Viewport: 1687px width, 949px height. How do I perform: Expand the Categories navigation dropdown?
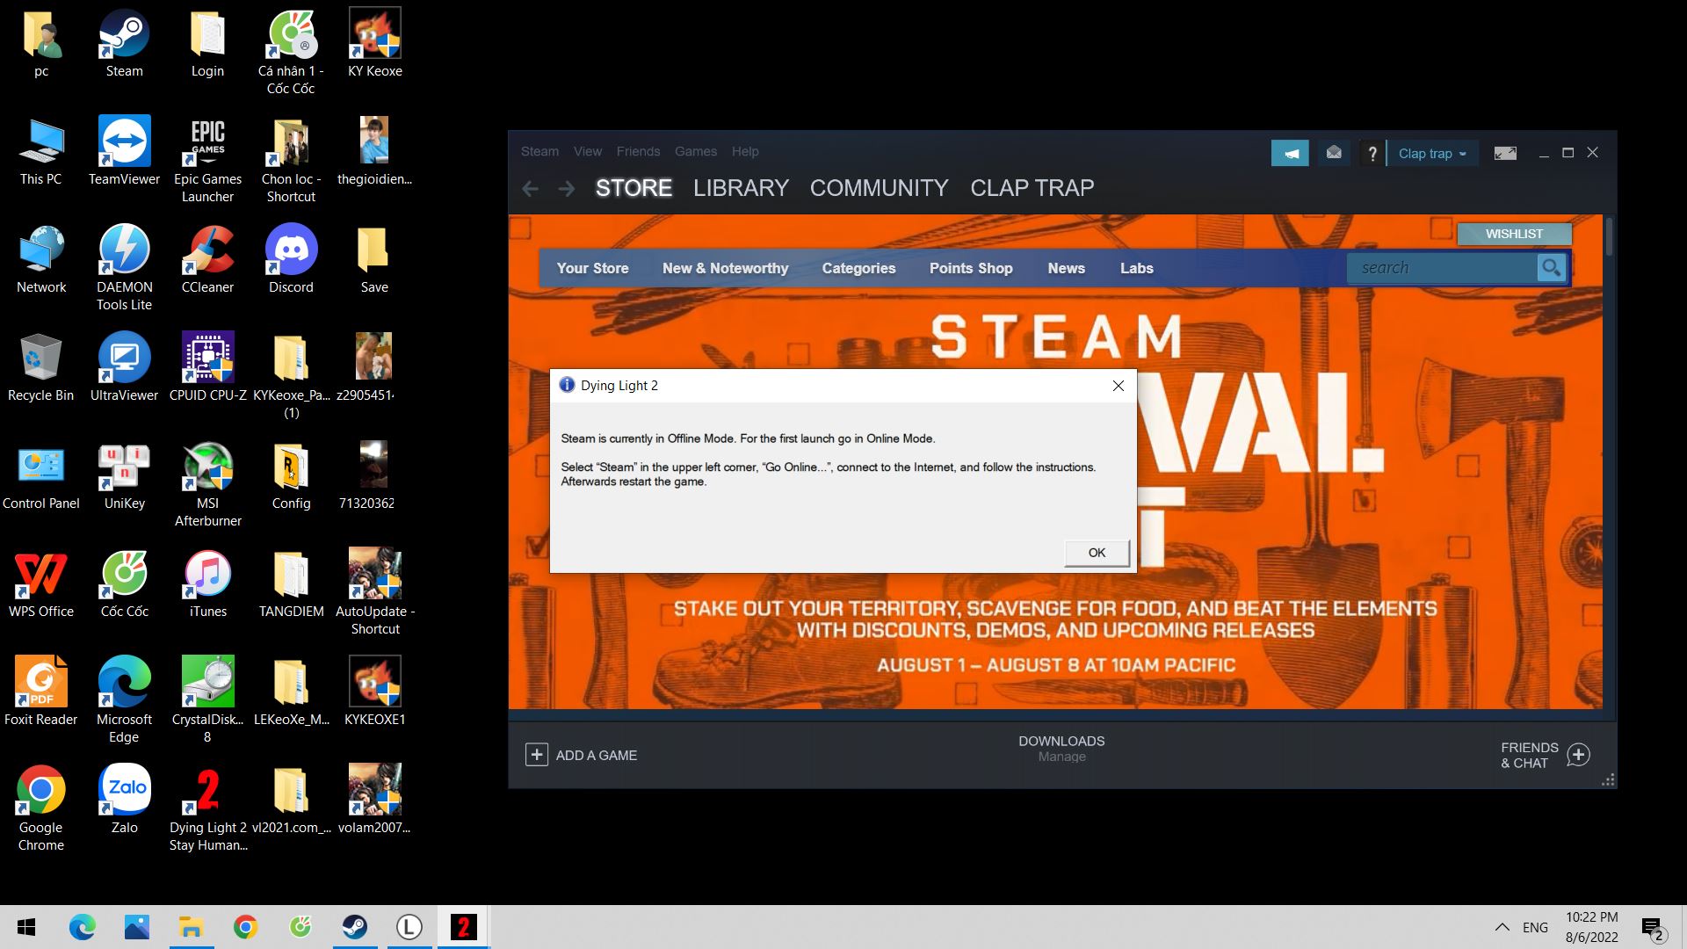click(x=858, y=268)
